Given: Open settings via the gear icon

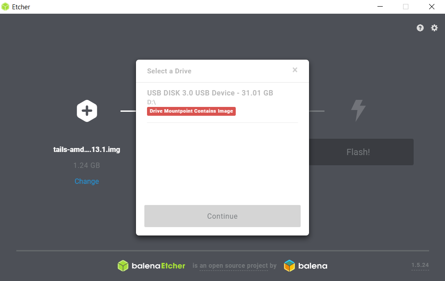Looking at the screenshot, I should point(434,28).
